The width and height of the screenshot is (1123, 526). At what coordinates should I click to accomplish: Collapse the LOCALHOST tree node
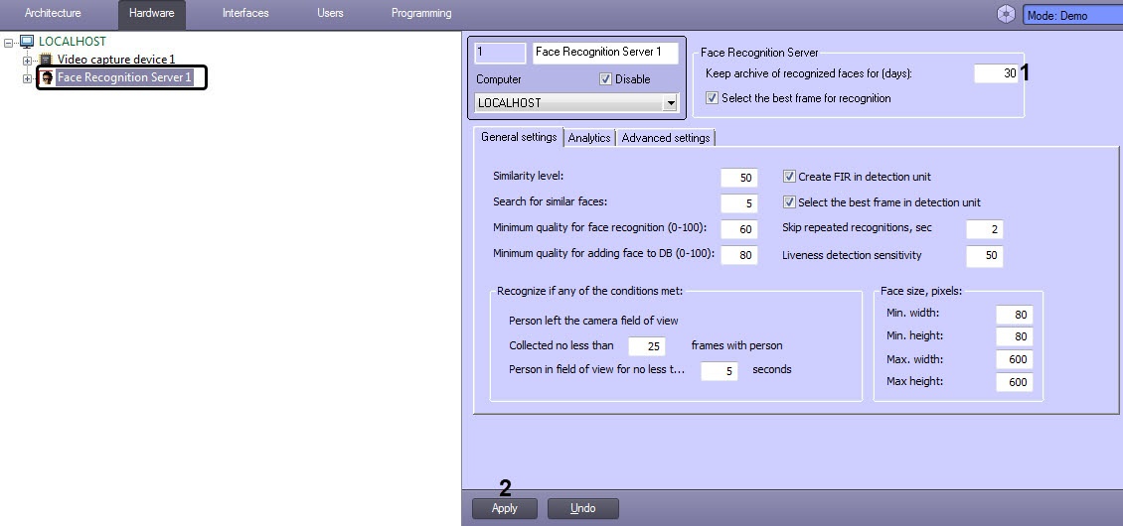8,43
